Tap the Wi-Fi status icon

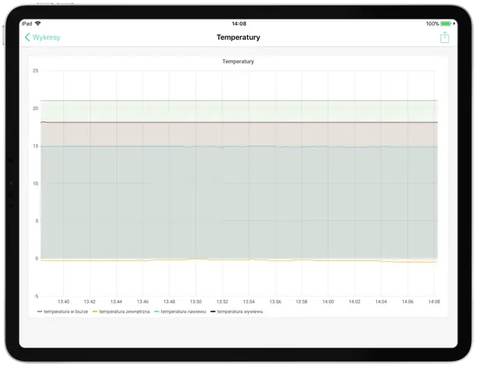pos(37,23)
